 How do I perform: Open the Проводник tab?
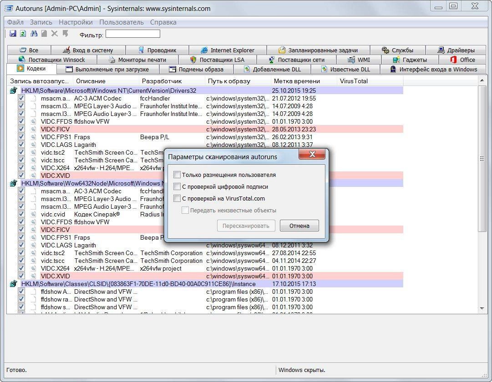(x=157, y=50)
